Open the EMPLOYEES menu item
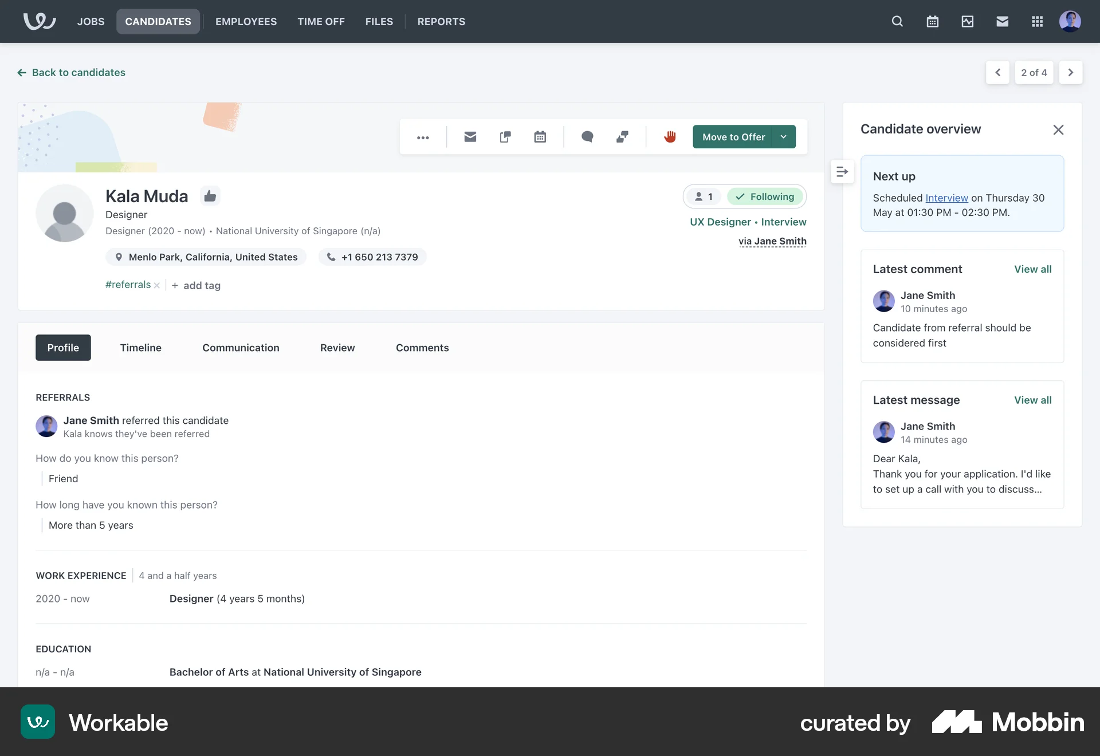The image size is (1100, 756). click(x=246, y=21)
